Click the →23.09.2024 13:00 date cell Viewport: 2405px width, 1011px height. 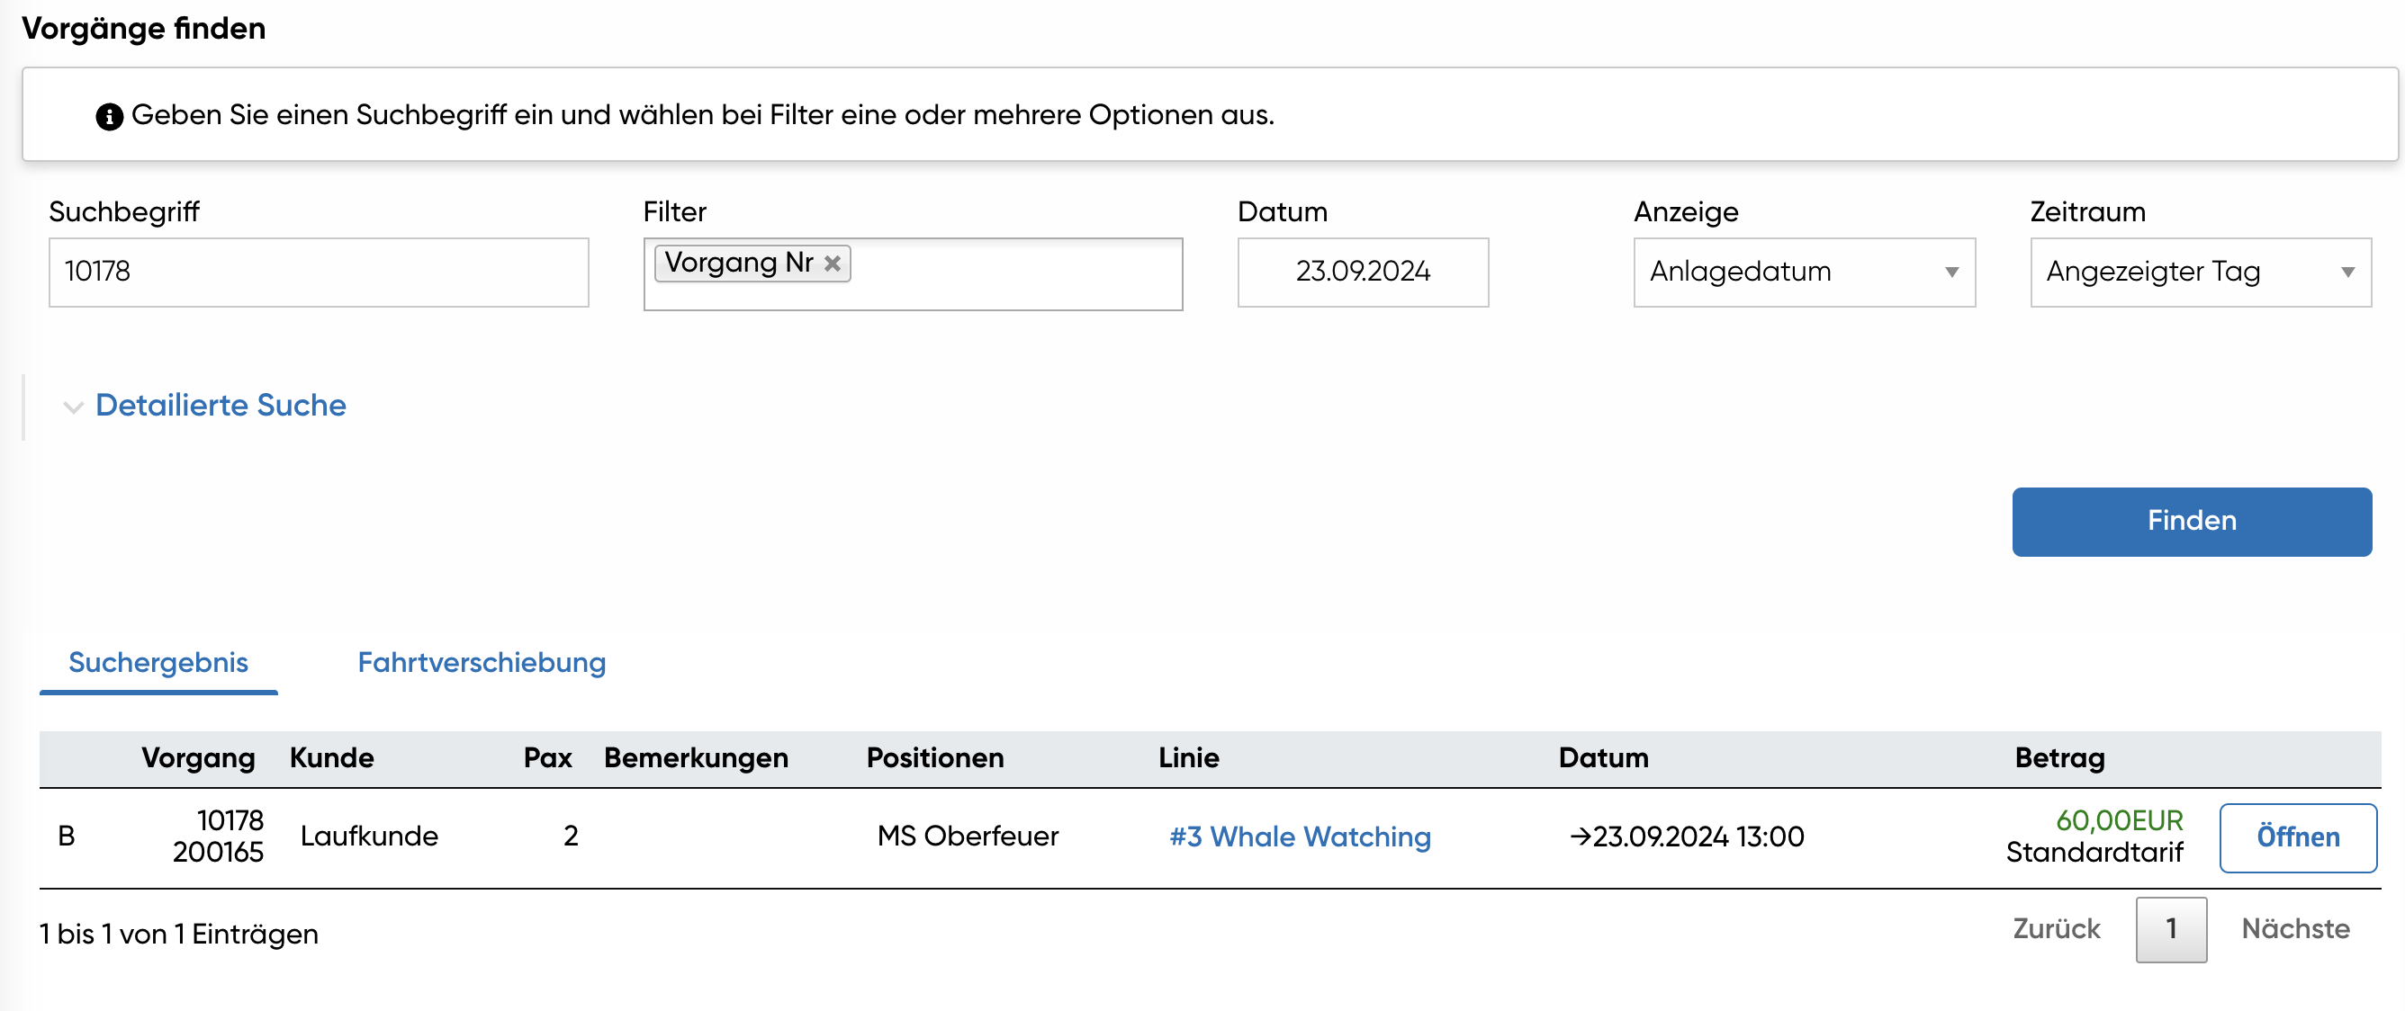(x=1686, y=837)
